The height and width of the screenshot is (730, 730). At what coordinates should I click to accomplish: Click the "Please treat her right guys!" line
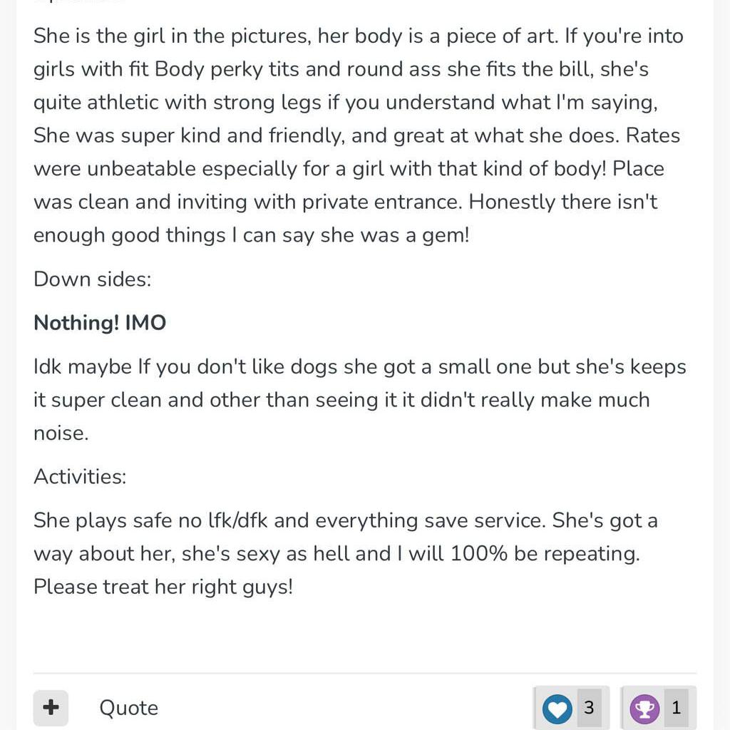[x=163, y=587]
